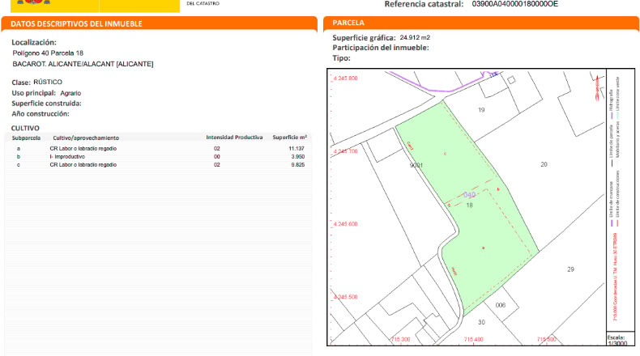Image resolution: width=640 pixels, height=356 pixels.
Task: Click the 'CULTIVO' table title
Action: coord(25,128)
